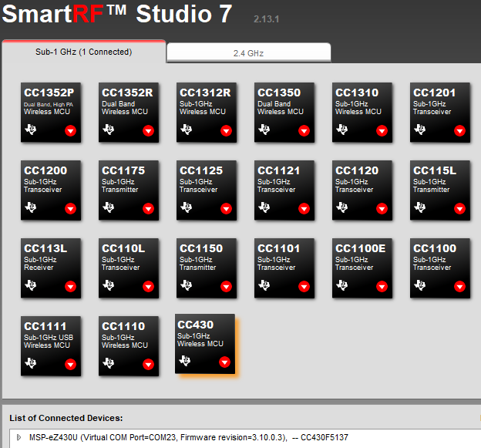481x448 pixels.
Task: Open the red dropdown arrow on CC1120
Action: (x=382, y=209)
